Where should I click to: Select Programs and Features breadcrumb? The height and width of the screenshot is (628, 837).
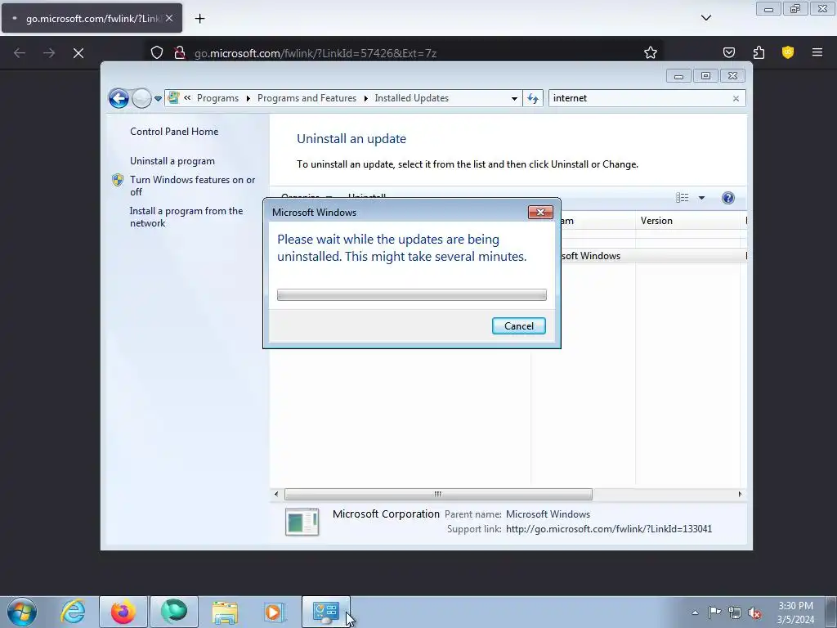(307, 98)
